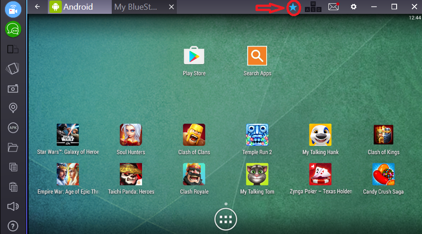The height and width of the screenshot is (234, 422).
Task: Open help via the question mark icon
Action: click(x=13, y=226)
